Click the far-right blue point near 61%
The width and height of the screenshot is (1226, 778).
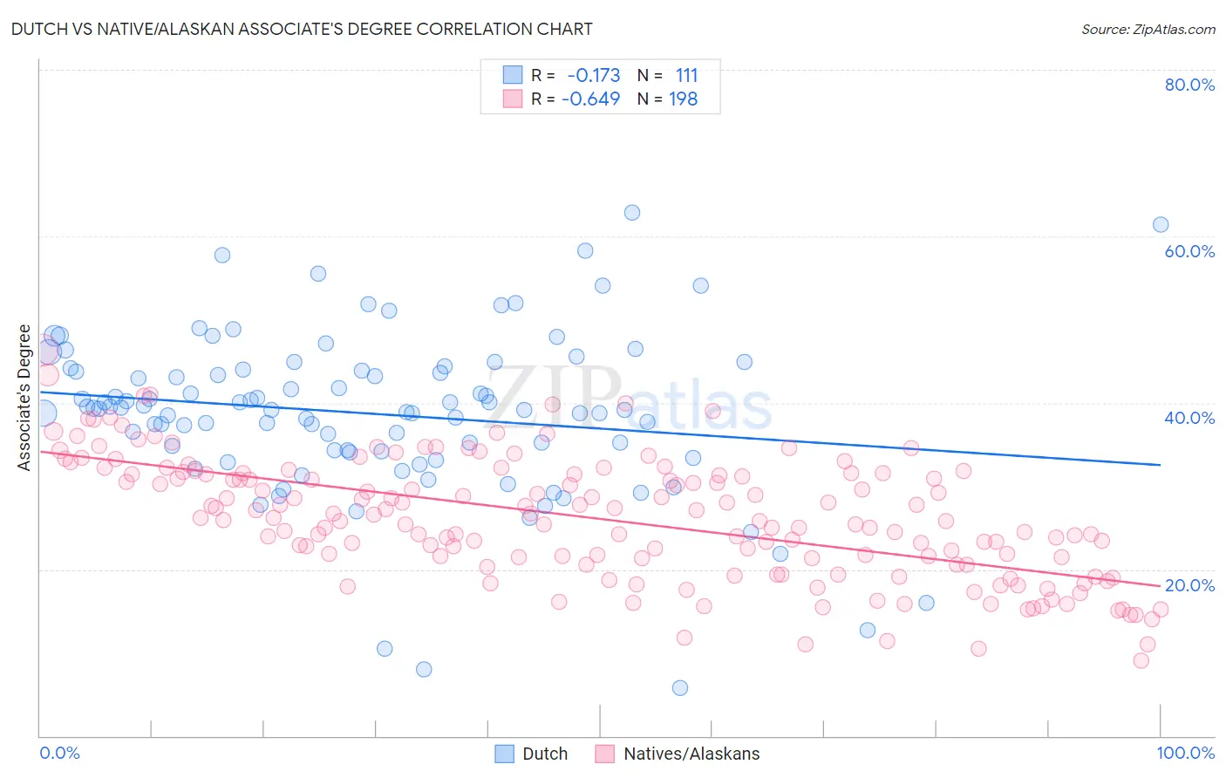1161,224
